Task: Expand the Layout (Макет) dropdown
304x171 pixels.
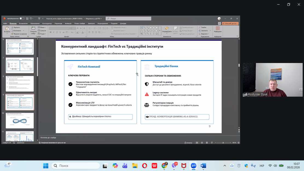Action: click(42, 27)
